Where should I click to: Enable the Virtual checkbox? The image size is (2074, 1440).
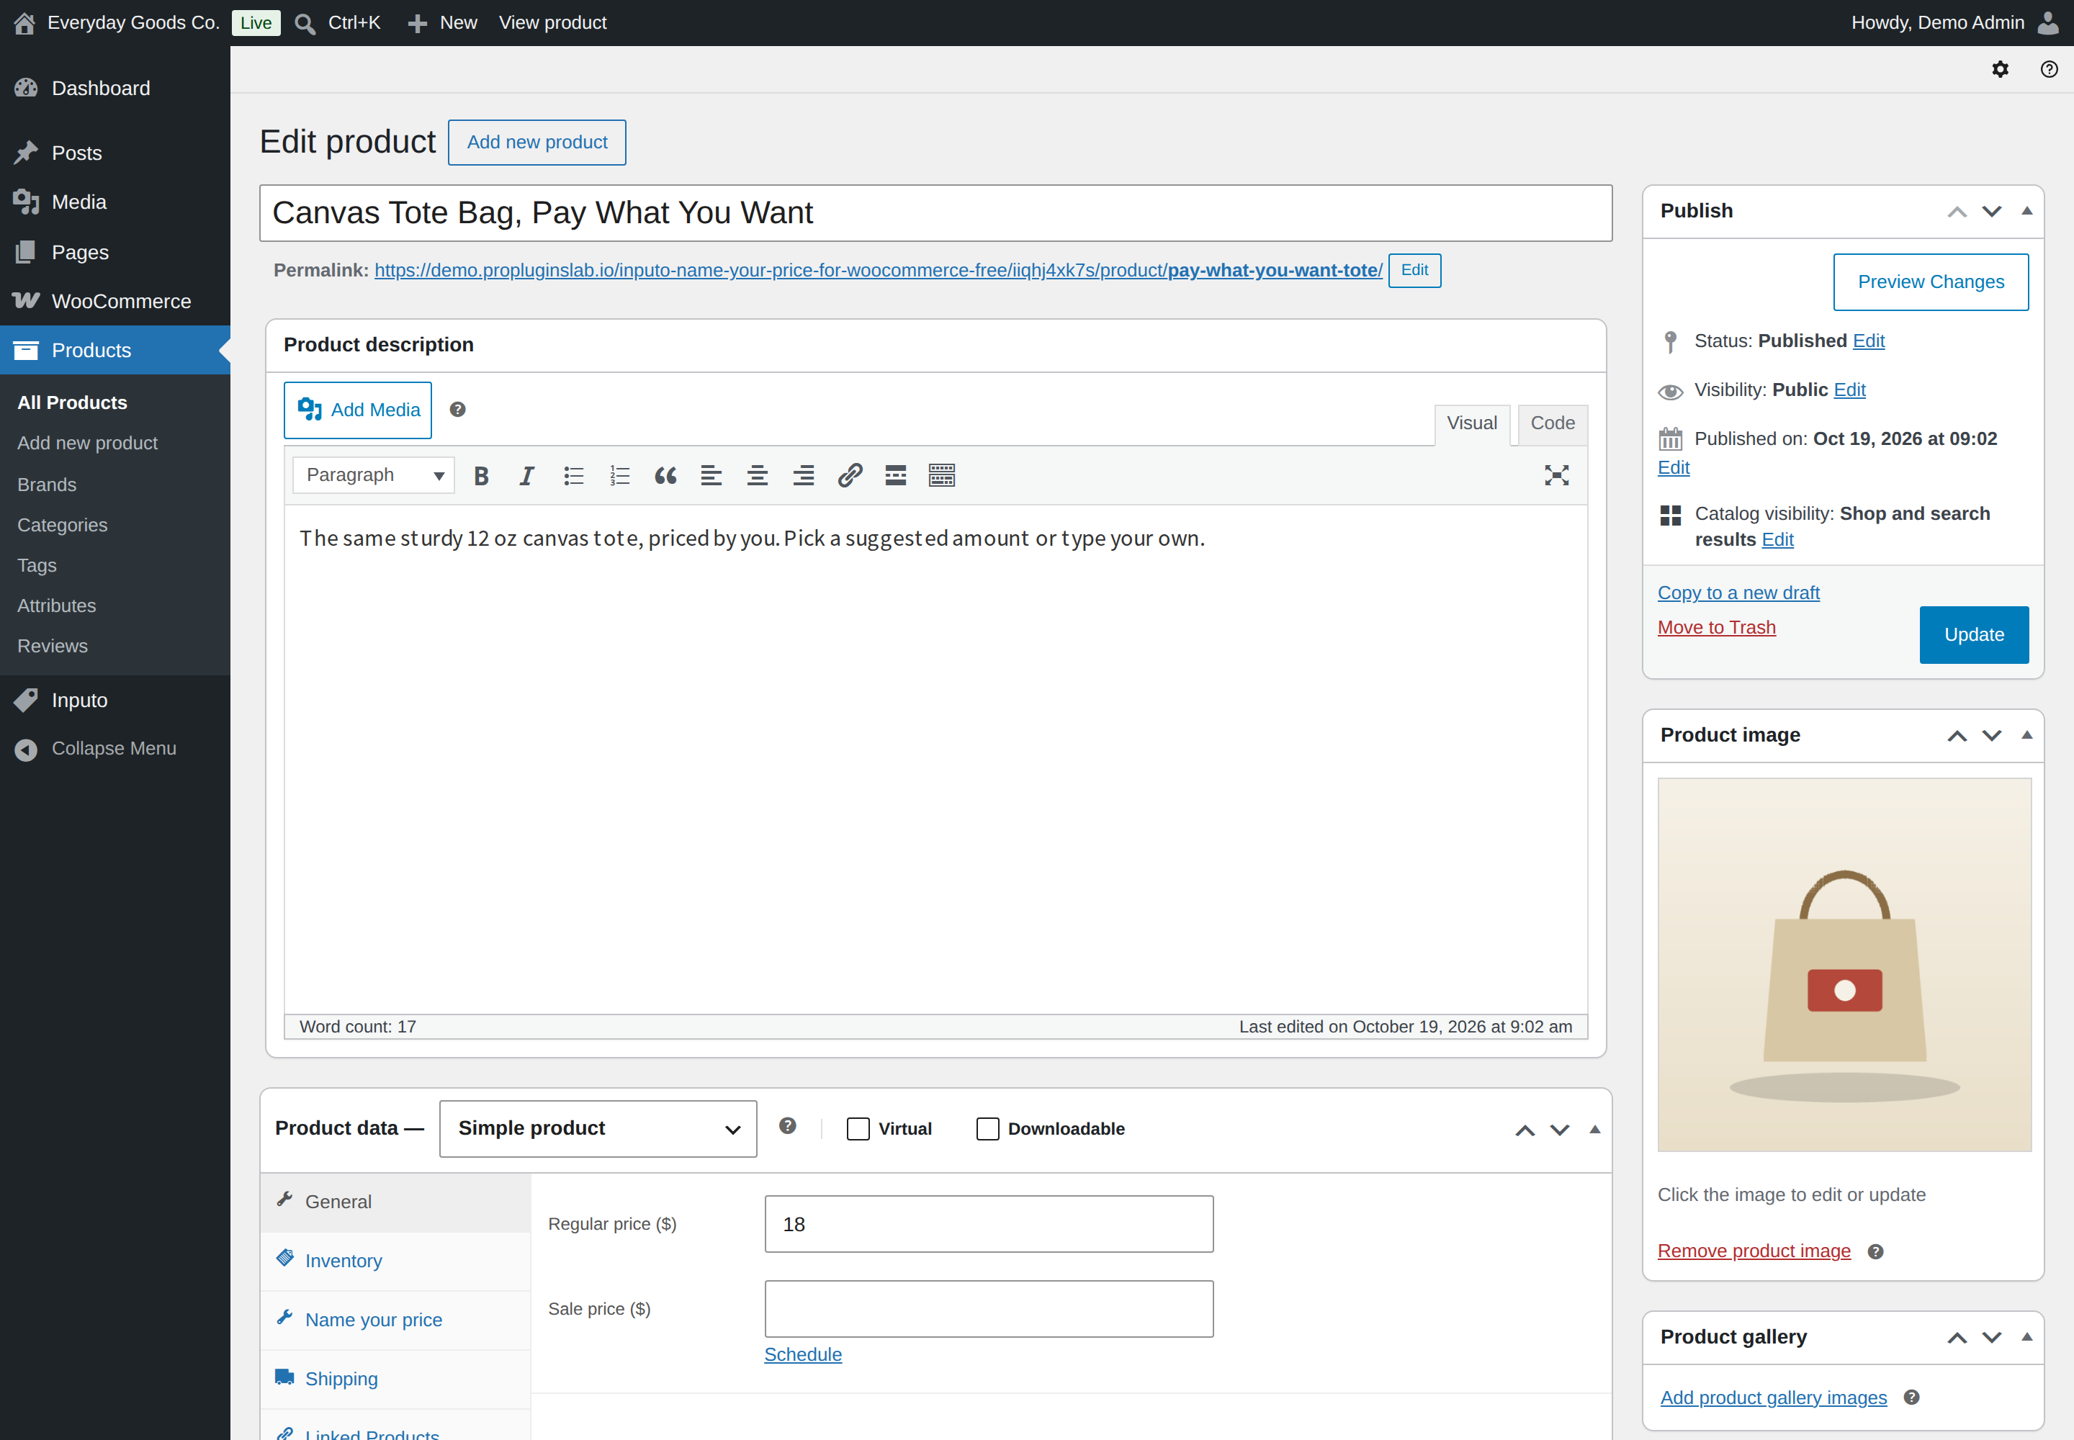pos(858,1129)
